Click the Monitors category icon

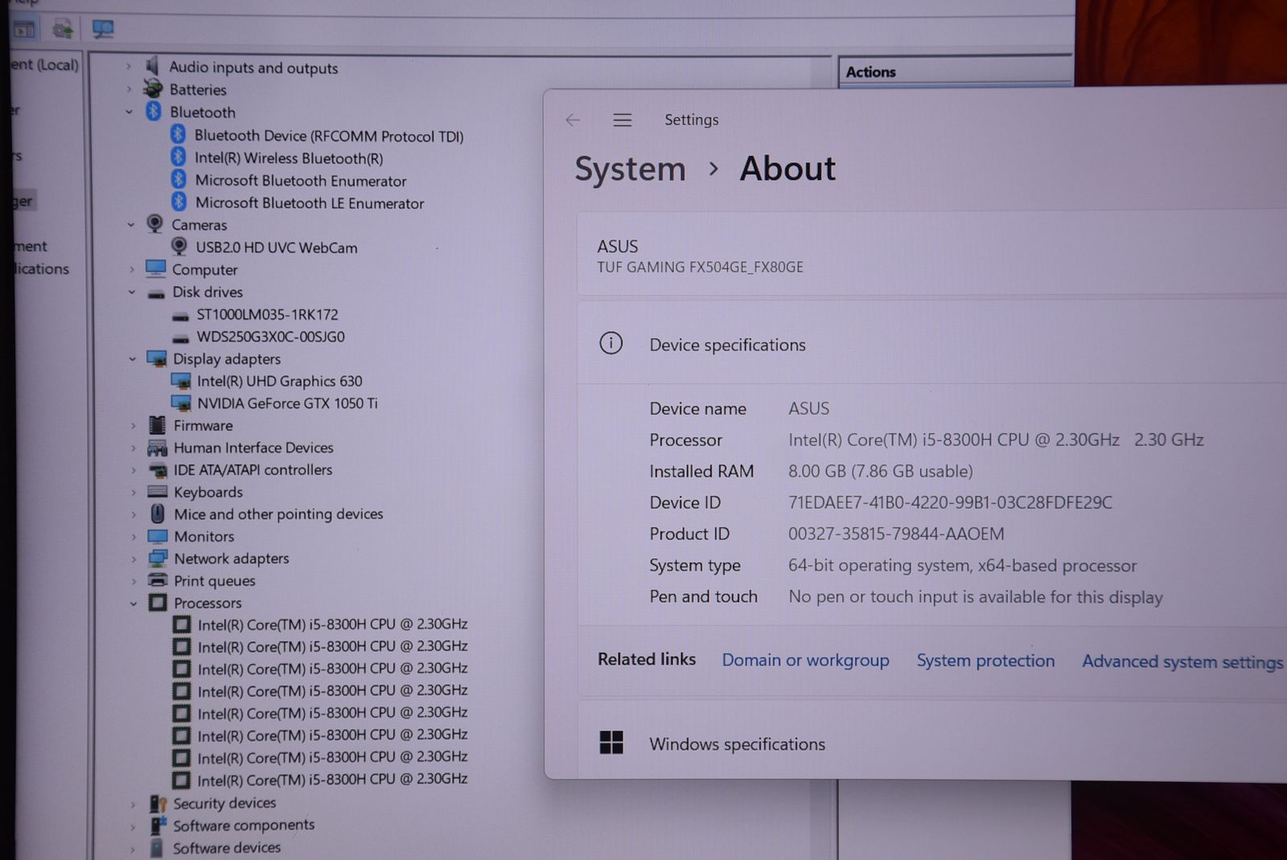point(158,536)
